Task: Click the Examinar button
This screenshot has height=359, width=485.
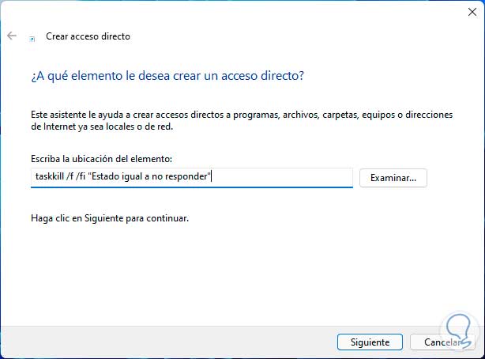Action: (x=393, y=178)
